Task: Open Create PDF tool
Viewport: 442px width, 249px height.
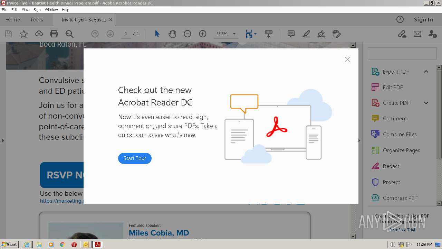Action: (396, 103)
